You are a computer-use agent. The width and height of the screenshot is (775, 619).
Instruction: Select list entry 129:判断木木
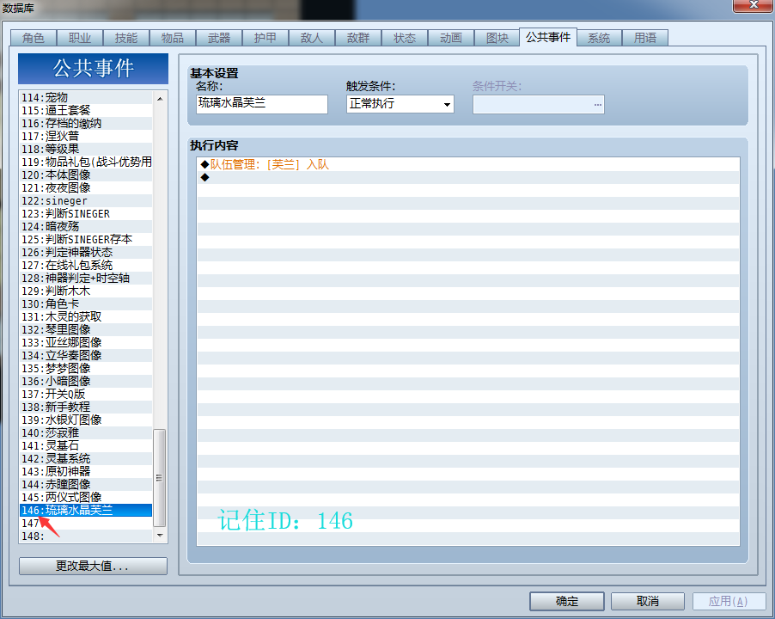pyautogui.click(x=86, y=291)
